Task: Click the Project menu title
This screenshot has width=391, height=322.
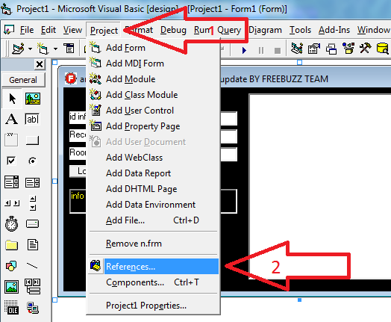Action: click(x=104, y=30)
